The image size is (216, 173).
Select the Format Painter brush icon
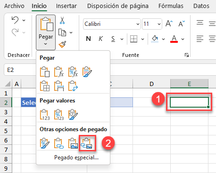(x=62, y=44)
